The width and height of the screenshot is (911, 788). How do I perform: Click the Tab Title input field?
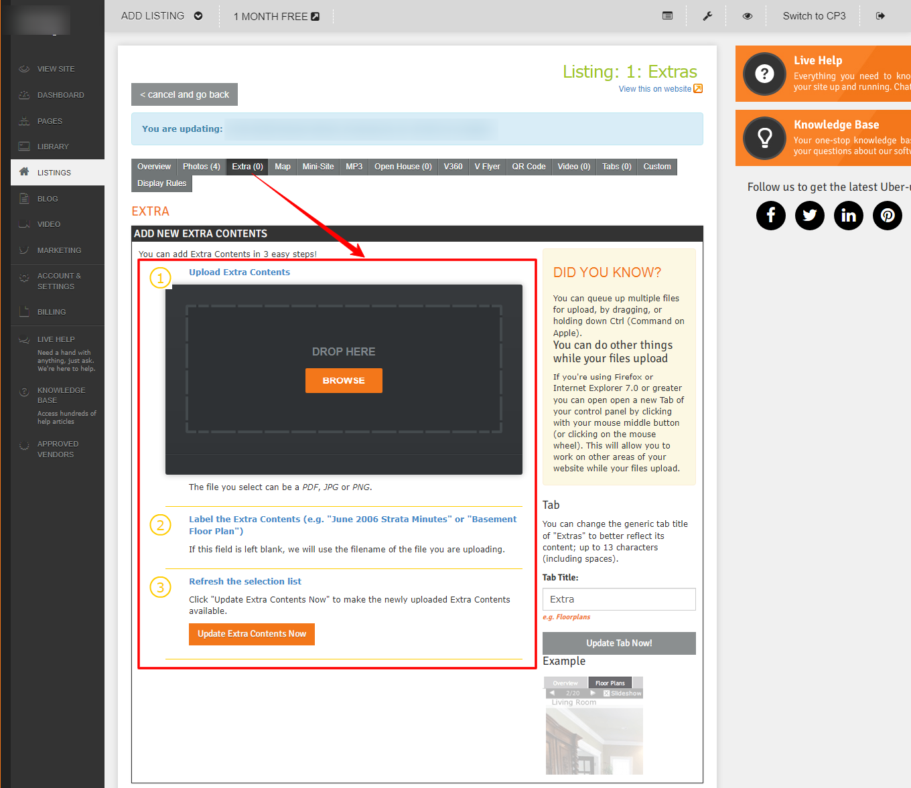pyautogui.click(x=619, y=599)
